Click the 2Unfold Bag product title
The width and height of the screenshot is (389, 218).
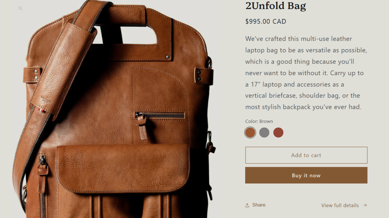[x=276, y=6]
